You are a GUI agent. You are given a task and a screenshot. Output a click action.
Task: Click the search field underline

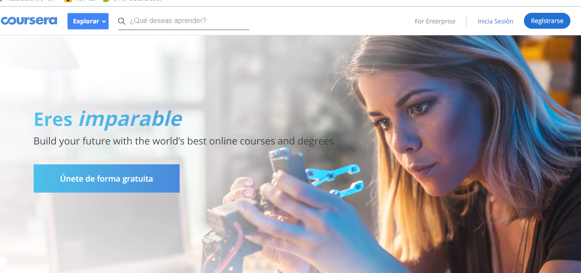click(x=184, y=30)
